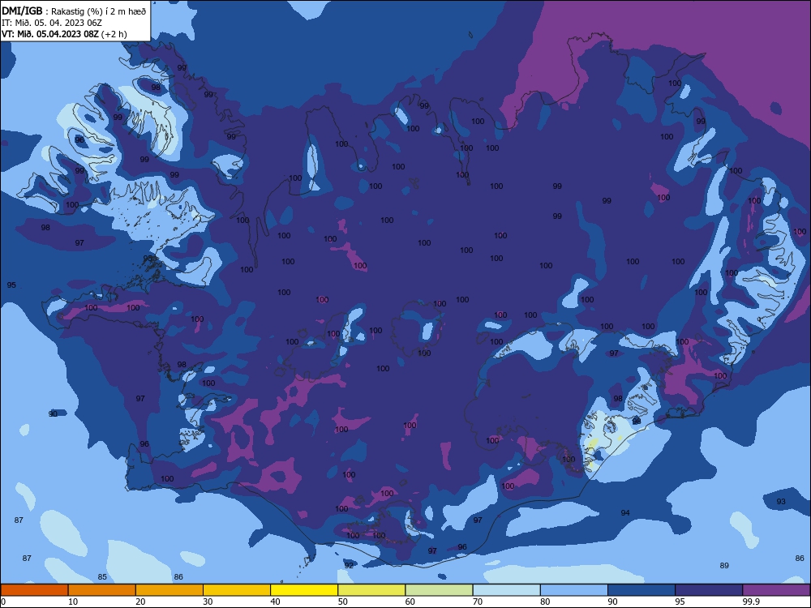The width and height of the screenshot is (811, 608).
Task: Click the pale blue 70–80 legend swatch
Action: (506, 590)
